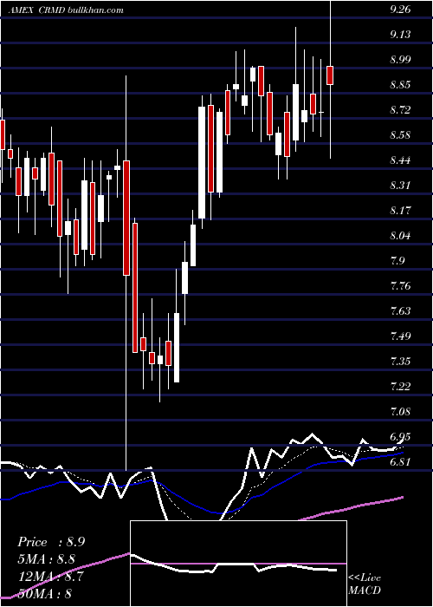
Task: Click the 7.76 price axis label
Action: coord(400,286)
